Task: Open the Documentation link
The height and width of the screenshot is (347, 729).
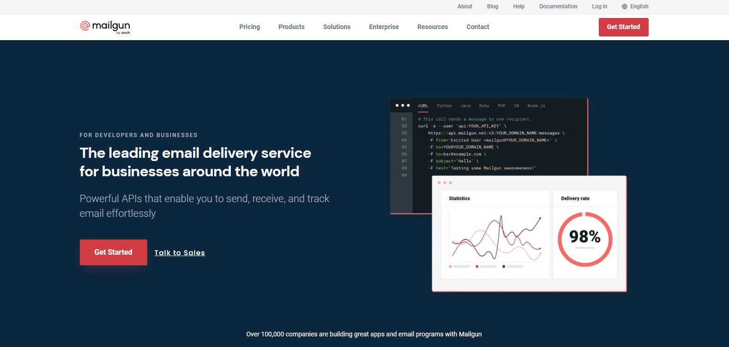Action: coord(558,6)
